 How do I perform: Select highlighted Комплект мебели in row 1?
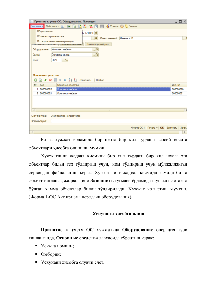114,89
